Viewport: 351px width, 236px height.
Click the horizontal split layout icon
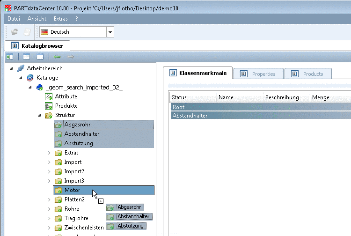tap(26, 57)
